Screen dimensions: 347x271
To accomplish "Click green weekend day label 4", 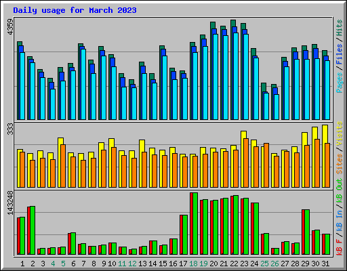I will pos(53,264).
